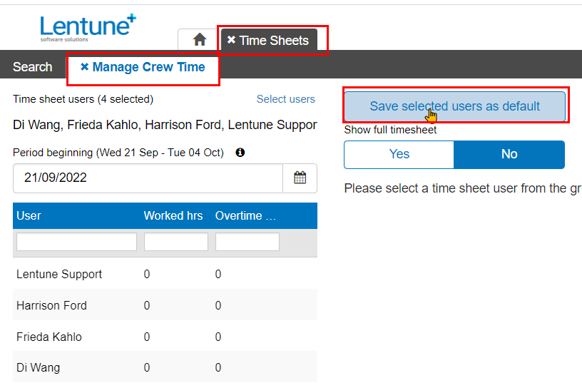This screenshot has width=582, height=388.
Task: Click the period beginning date field
Action: 148,178
